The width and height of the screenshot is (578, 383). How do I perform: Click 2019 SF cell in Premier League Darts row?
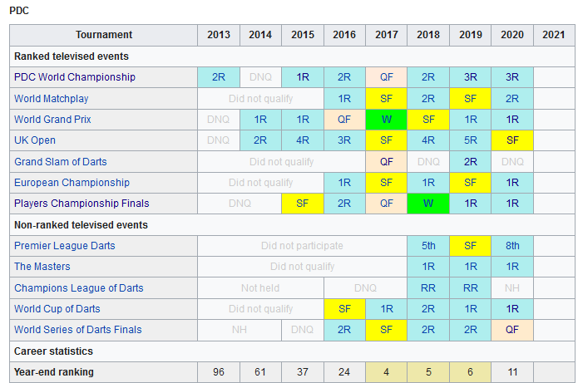click(471, 246)
